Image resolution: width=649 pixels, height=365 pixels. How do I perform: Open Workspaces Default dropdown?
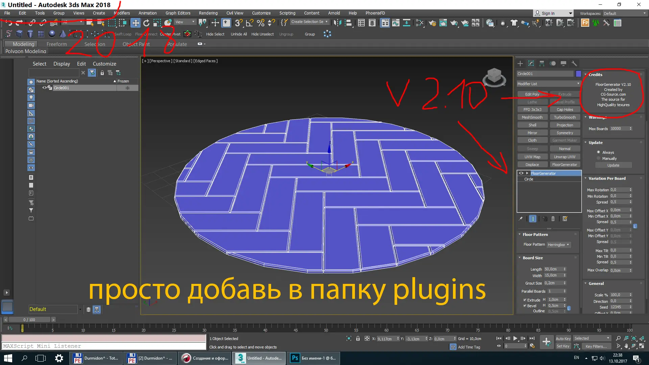(x=625, y=13)
